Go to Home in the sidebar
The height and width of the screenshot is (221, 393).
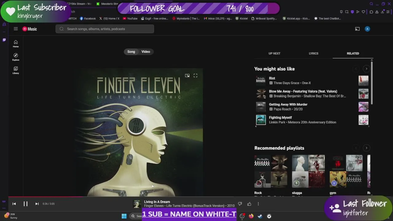(16, 44)
